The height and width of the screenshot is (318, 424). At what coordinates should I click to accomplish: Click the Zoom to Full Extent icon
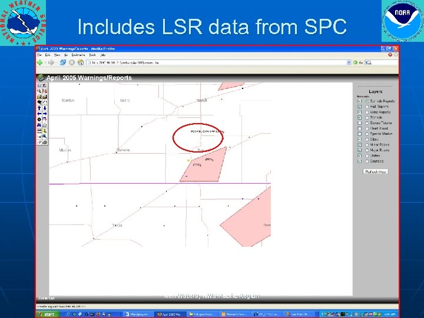[39, 97]
